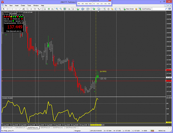Open the Profiles button
The width and height of the screenshot is (173, 133).
click(x=99, y=9)
